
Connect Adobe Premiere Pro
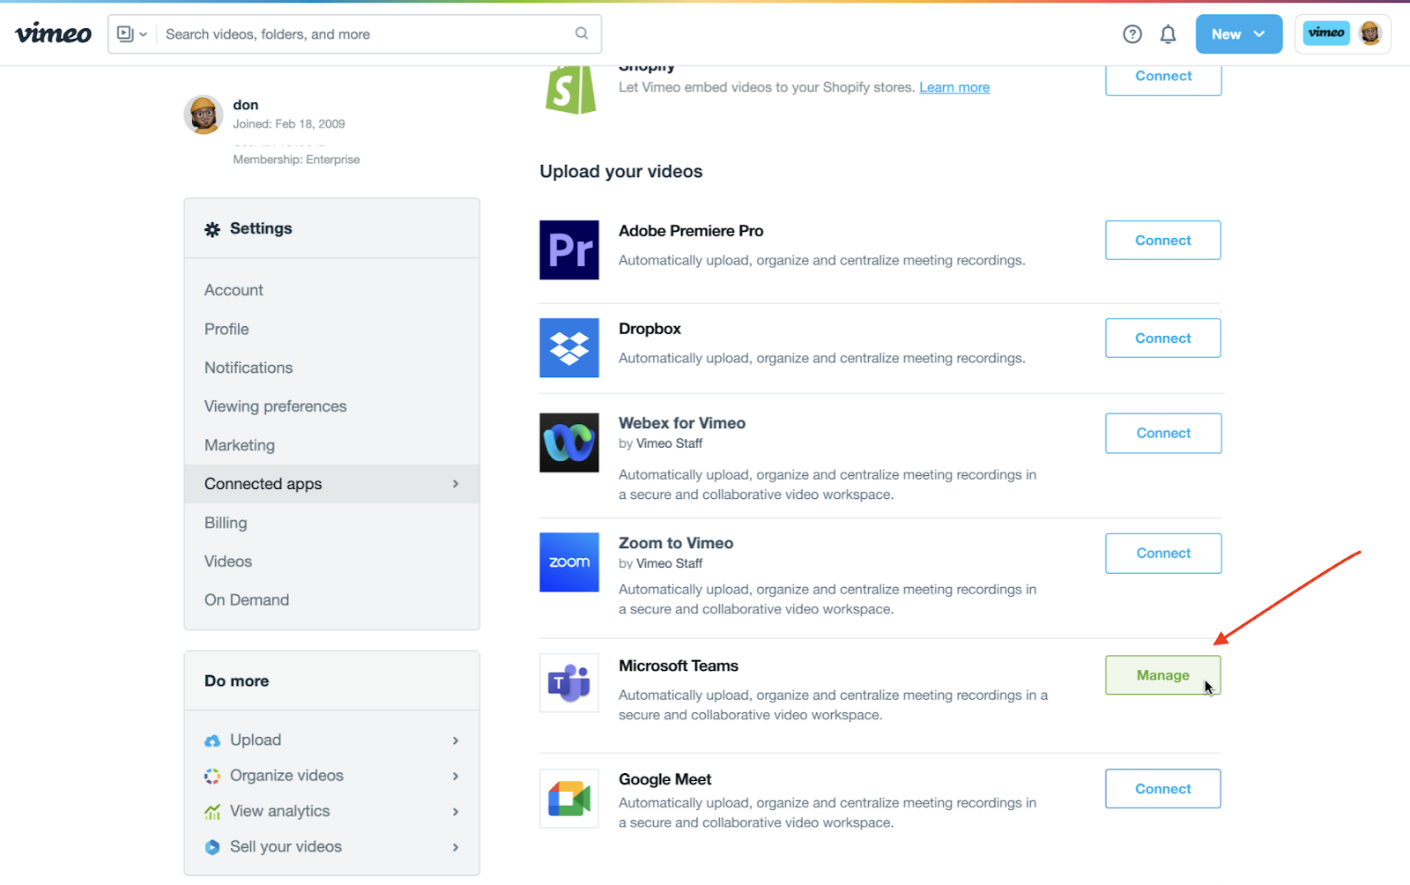(1163, 241)
